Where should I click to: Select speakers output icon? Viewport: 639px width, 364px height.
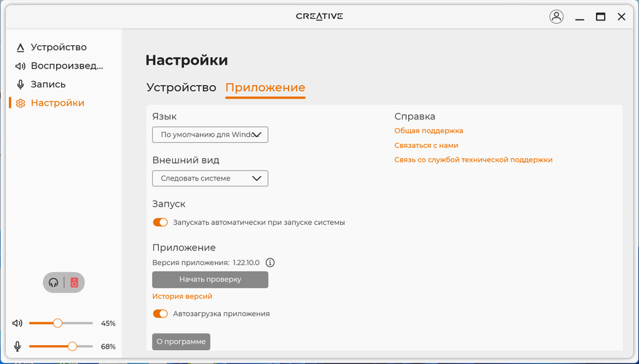[74, 282]
